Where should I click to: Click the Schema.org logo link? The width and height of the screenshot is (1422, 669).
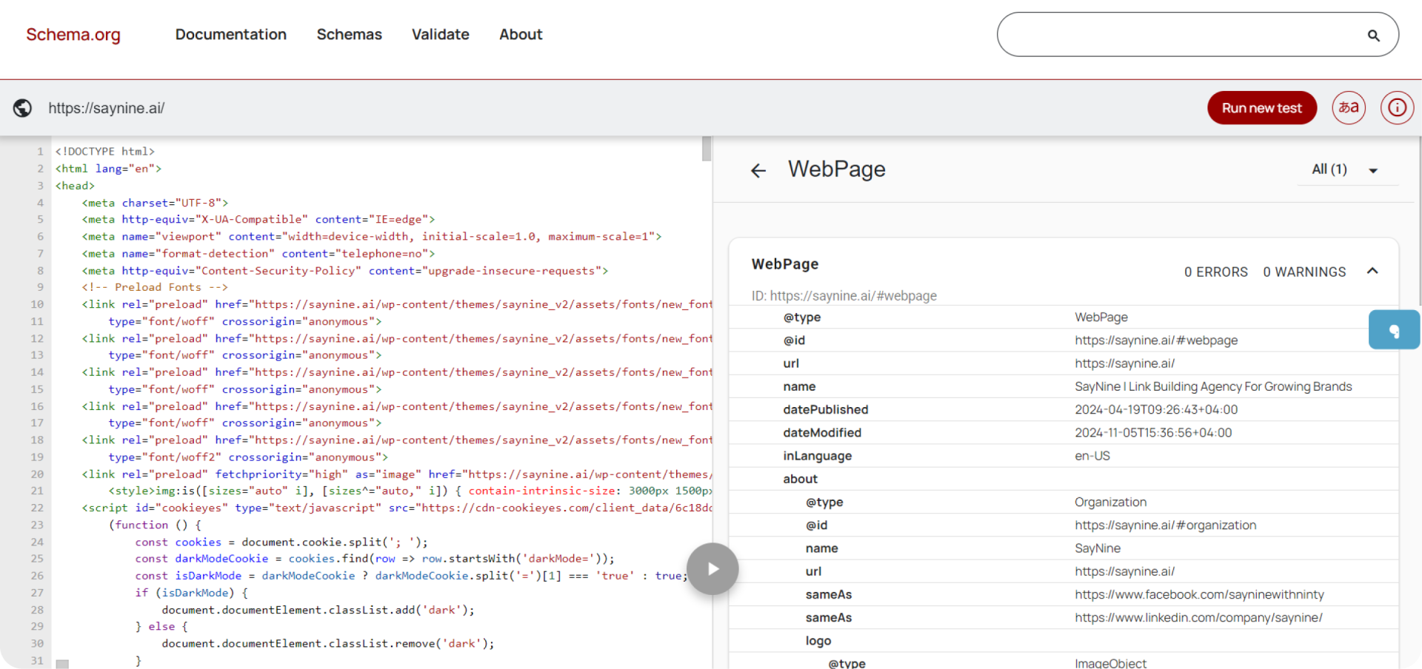pyautogui.click(x=73, y=35)
